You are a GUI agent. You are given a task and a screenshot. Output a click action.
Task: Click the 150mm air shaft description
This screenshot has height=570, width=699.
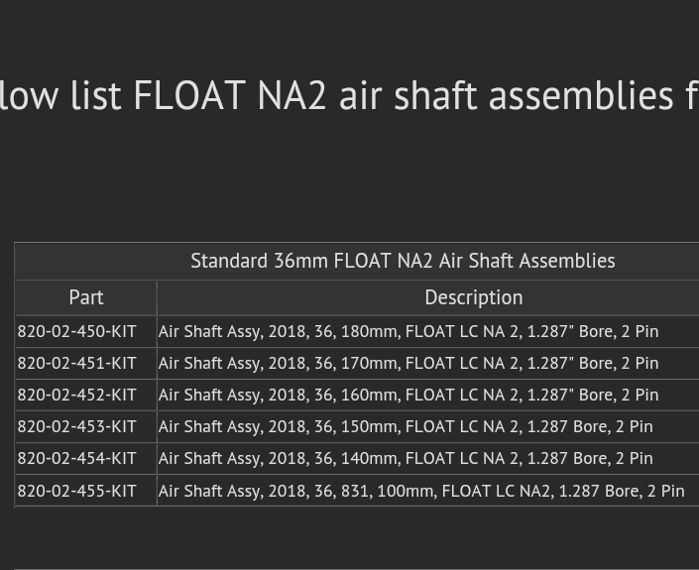click(405, 426)
